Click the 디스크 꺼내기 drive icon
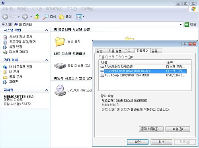This screenshot has width=199, height=148. pyautogui.click(x=5, y=52)
